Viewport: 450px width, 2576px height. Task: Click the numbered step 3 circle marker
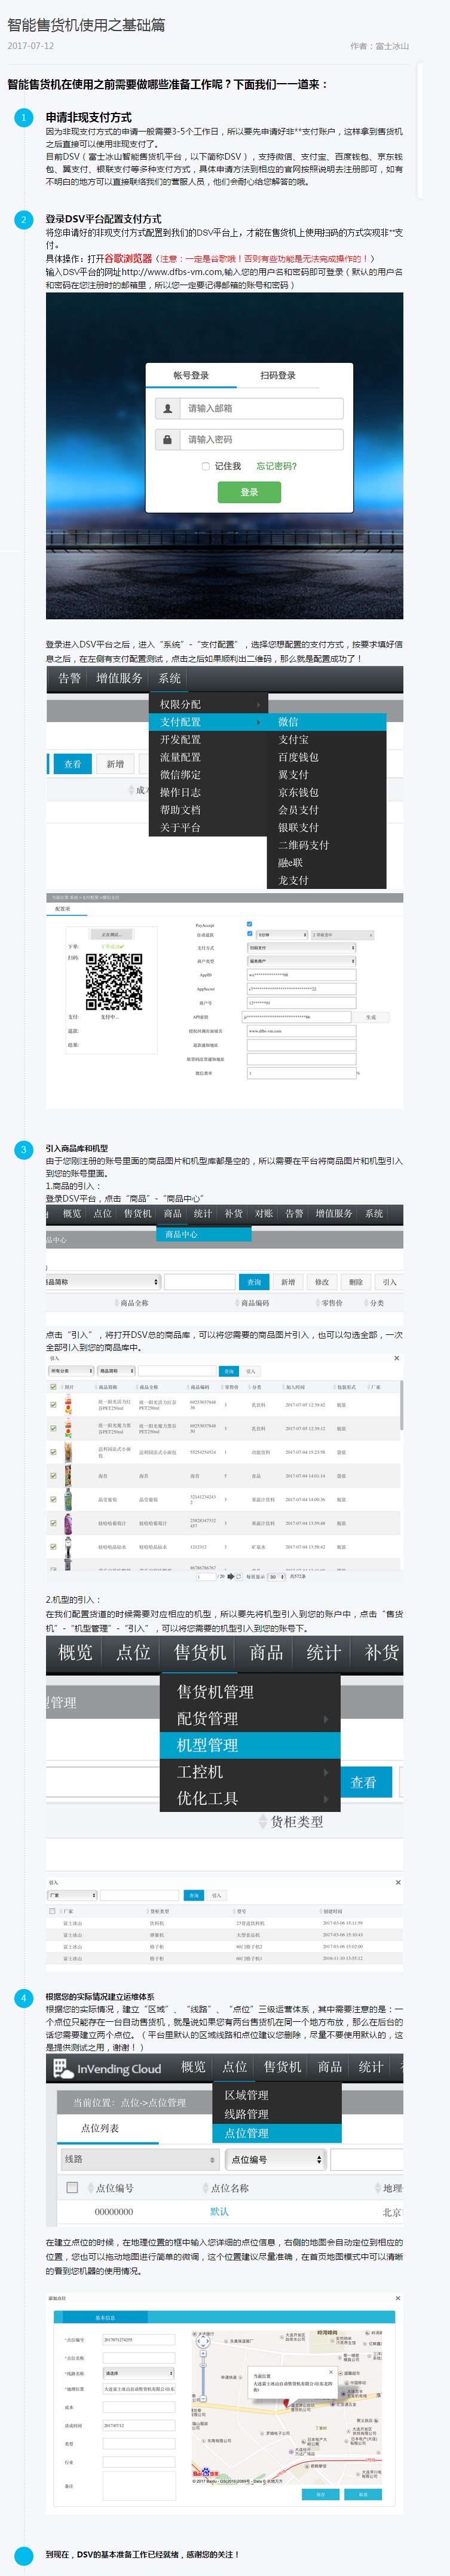tap(24, 1149)
